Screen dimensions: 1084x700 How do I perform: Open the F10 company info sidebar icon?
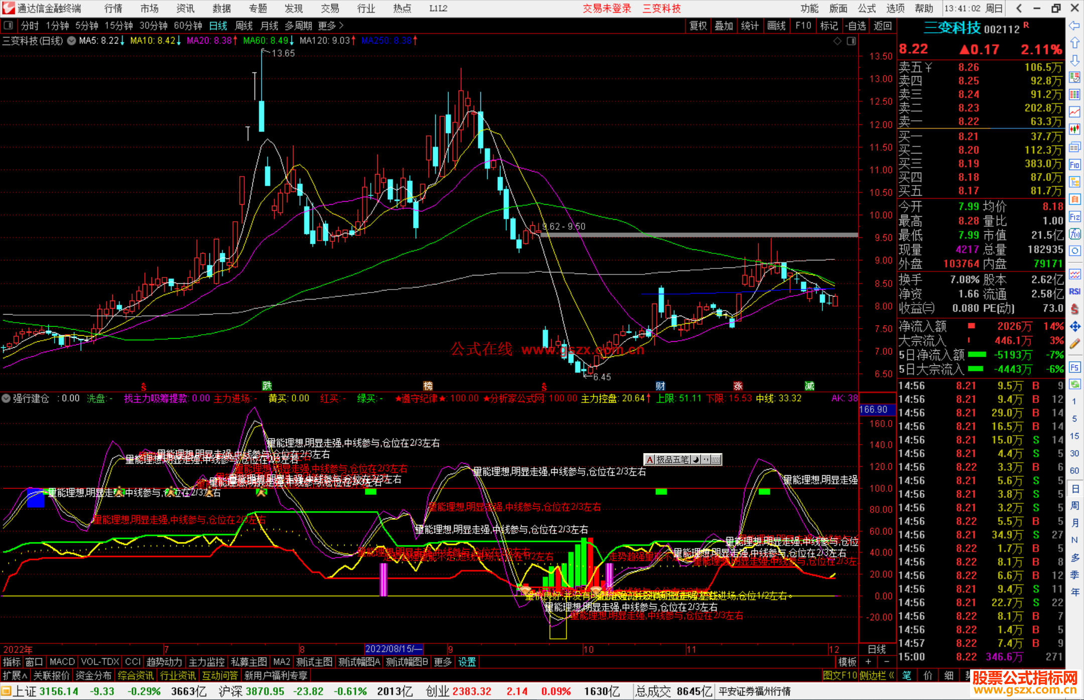(x=1074, y=165)
